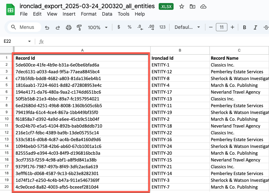This screenshot has height=193, width=269.
Task: Open more number formats (123)
Action: pyautogui.click(x=162, y=27)
